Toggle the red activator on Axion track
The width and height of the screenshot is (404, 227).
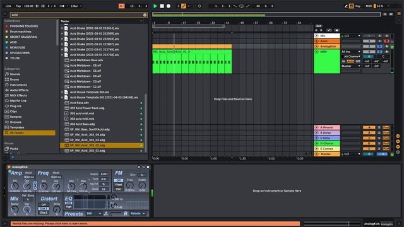point(386,41)
